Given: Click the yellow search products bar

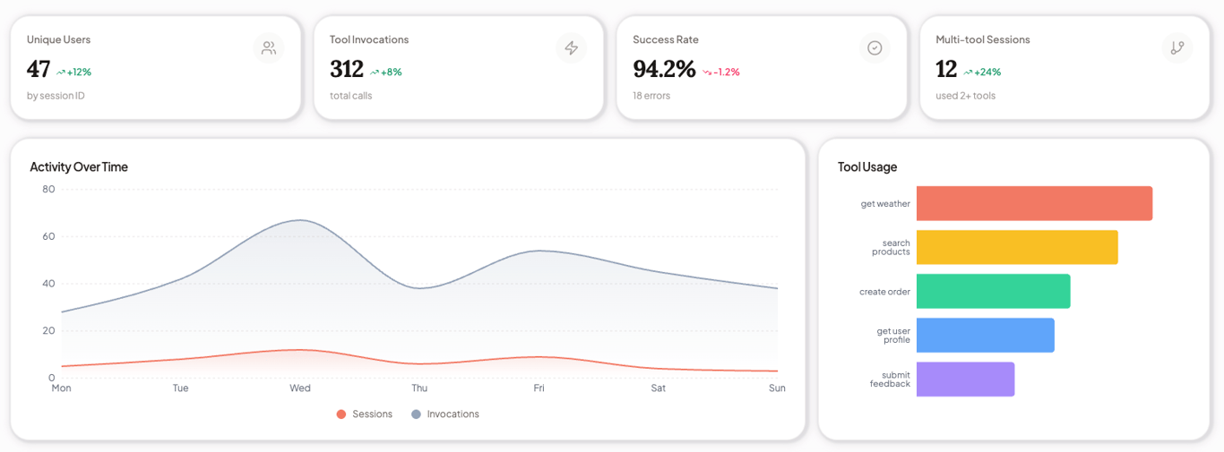Looking at the screenshot, I should coord(1017,247).
